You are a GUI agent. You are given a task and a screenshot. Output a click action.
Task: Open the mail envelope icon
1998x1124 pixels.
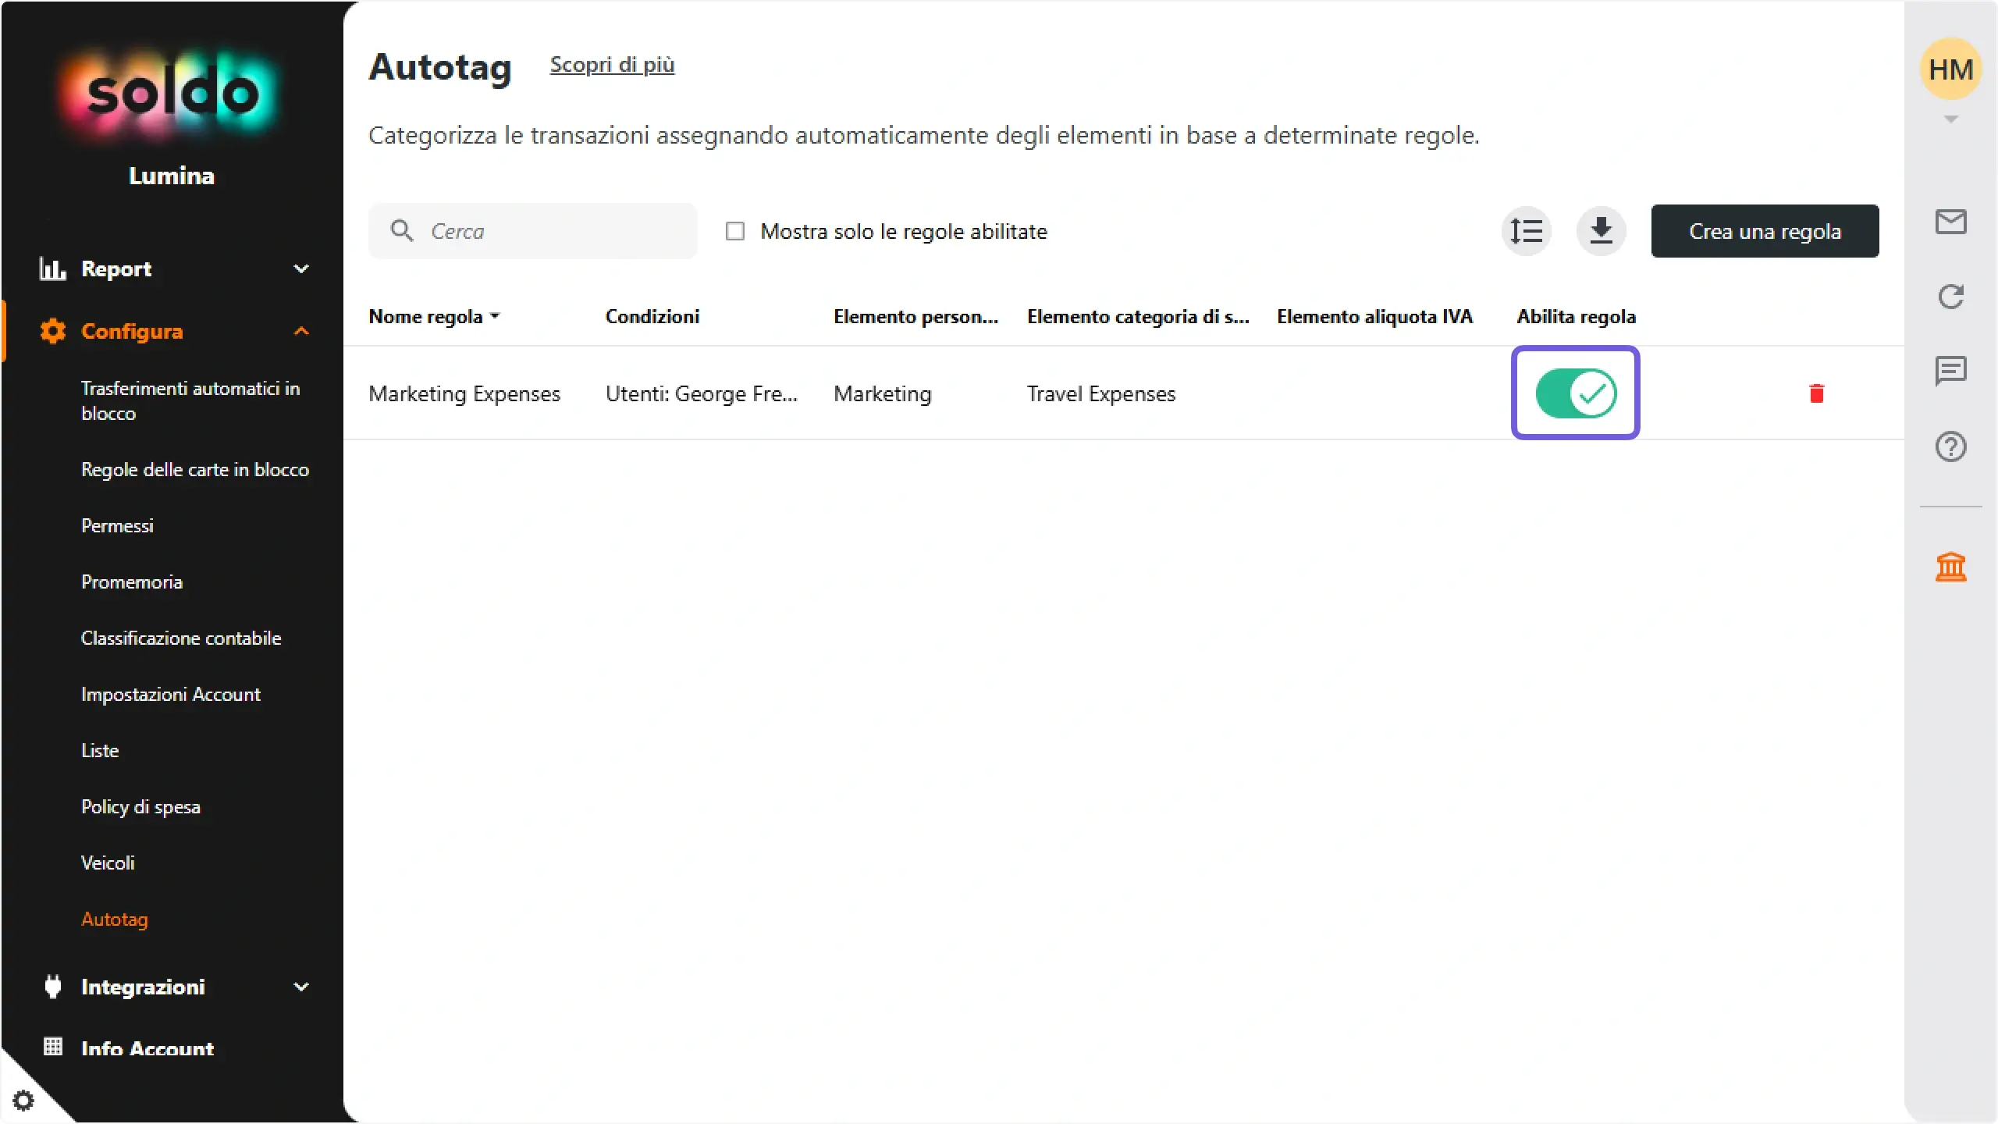[x=1950, y=222]
